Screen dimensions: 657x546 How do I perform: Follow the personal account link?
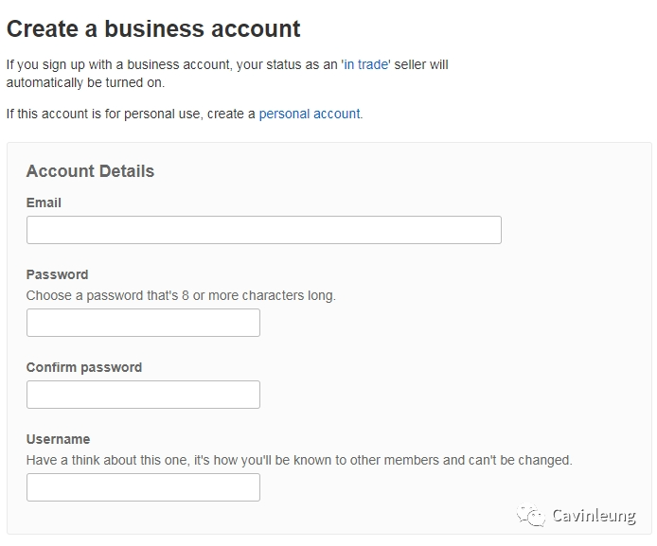point(310,114)
